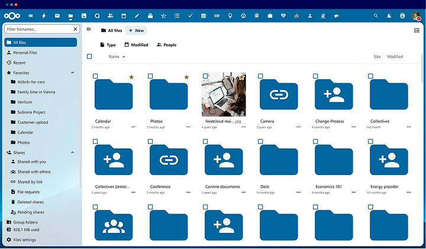Sort by Name column header
Screen dimensions: 426x249
[x=117, y=56]
